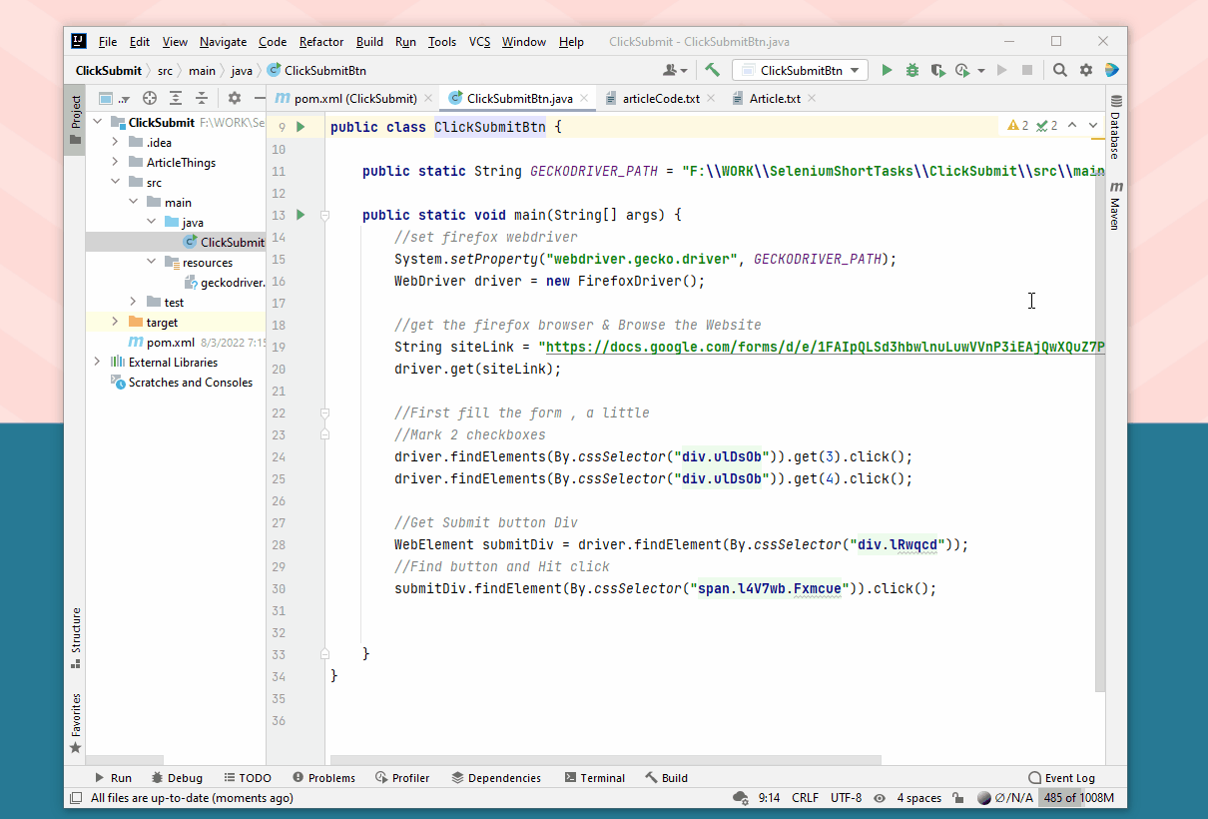Run ClickSubmitBtn with green play icon

tap(887, 70)
